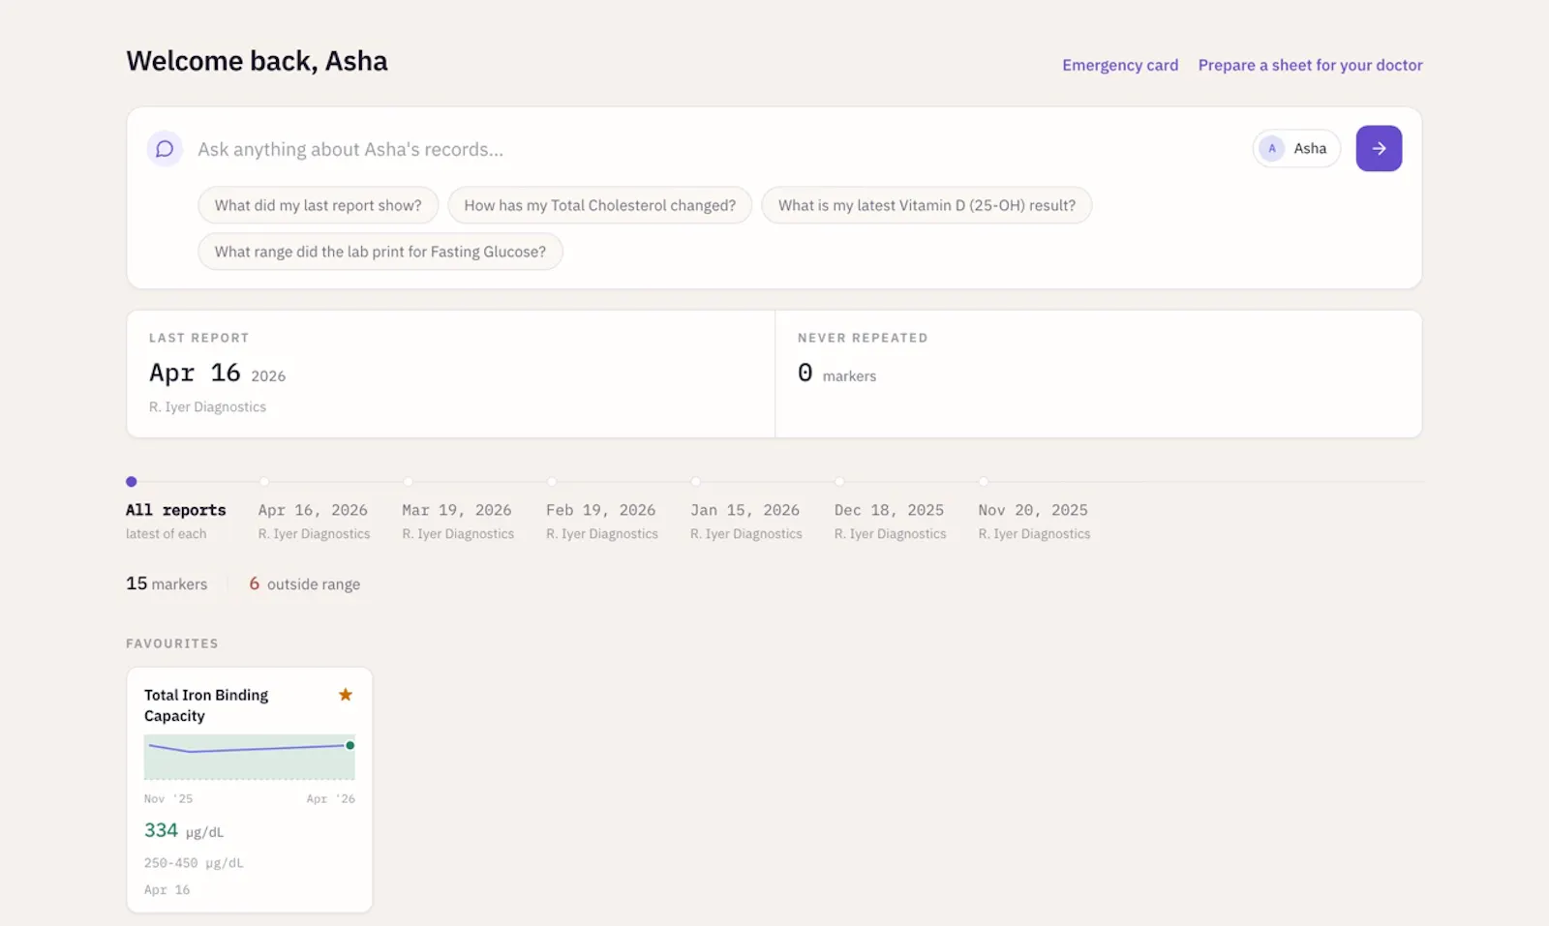Choose the Total Cholesterol changed suggestion
1549x926 pixels.
point(600,205)
